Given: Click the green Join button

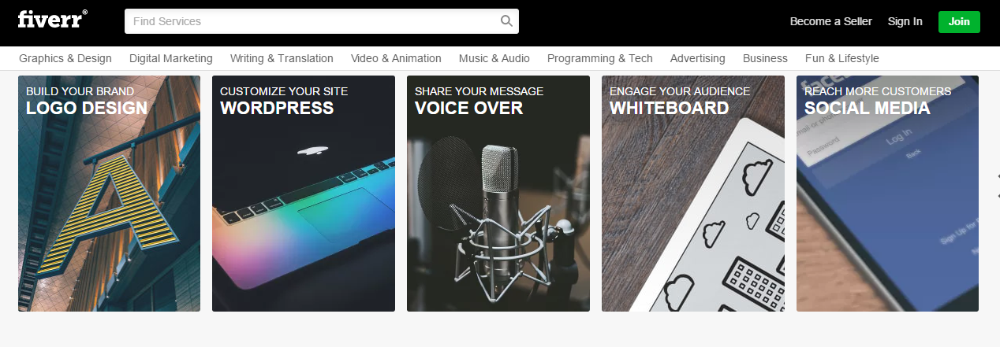Looking at the screenshot, I should tap(959, 21).
